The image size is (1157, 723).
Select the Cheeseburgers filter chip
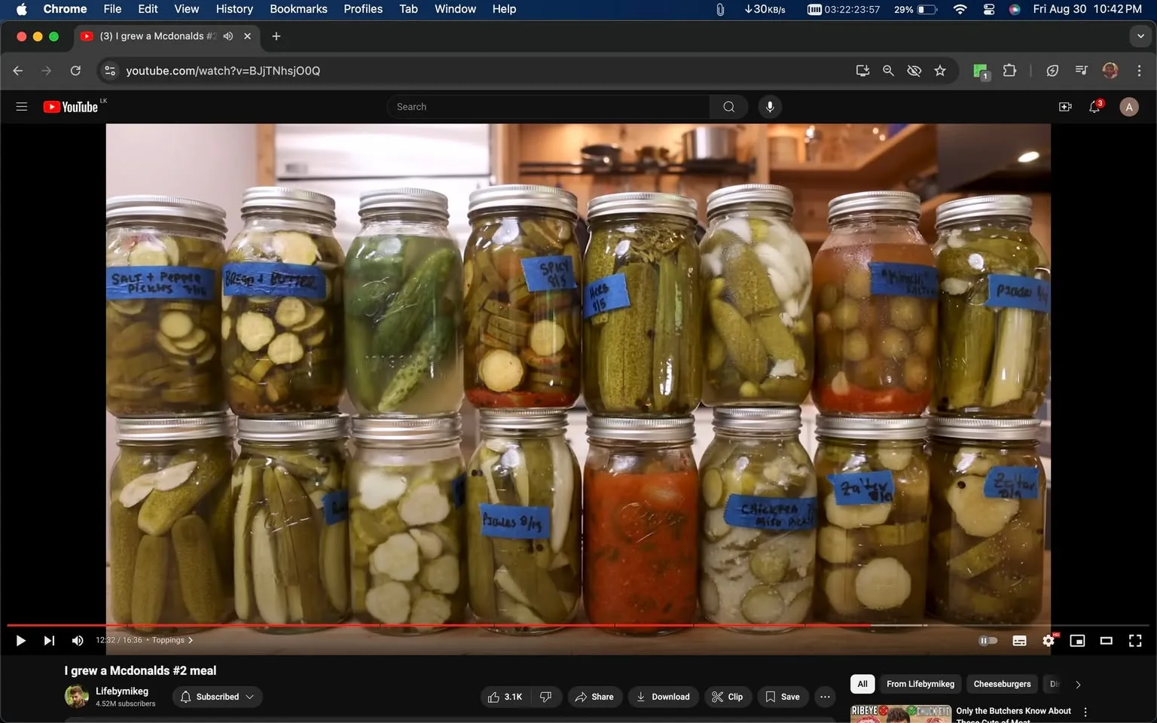tap(1001, 684)
